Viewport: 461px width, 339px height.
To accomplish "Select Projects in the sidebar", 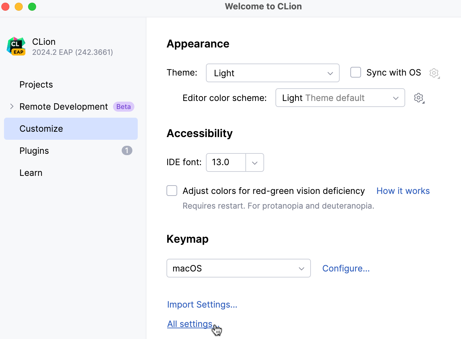I will [x=36, y=84].
